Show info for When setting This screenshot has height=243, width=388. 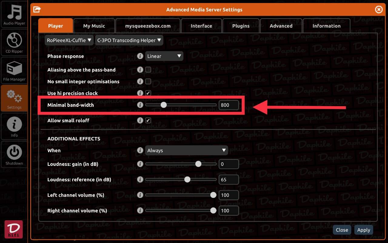[x=140, y=150]
